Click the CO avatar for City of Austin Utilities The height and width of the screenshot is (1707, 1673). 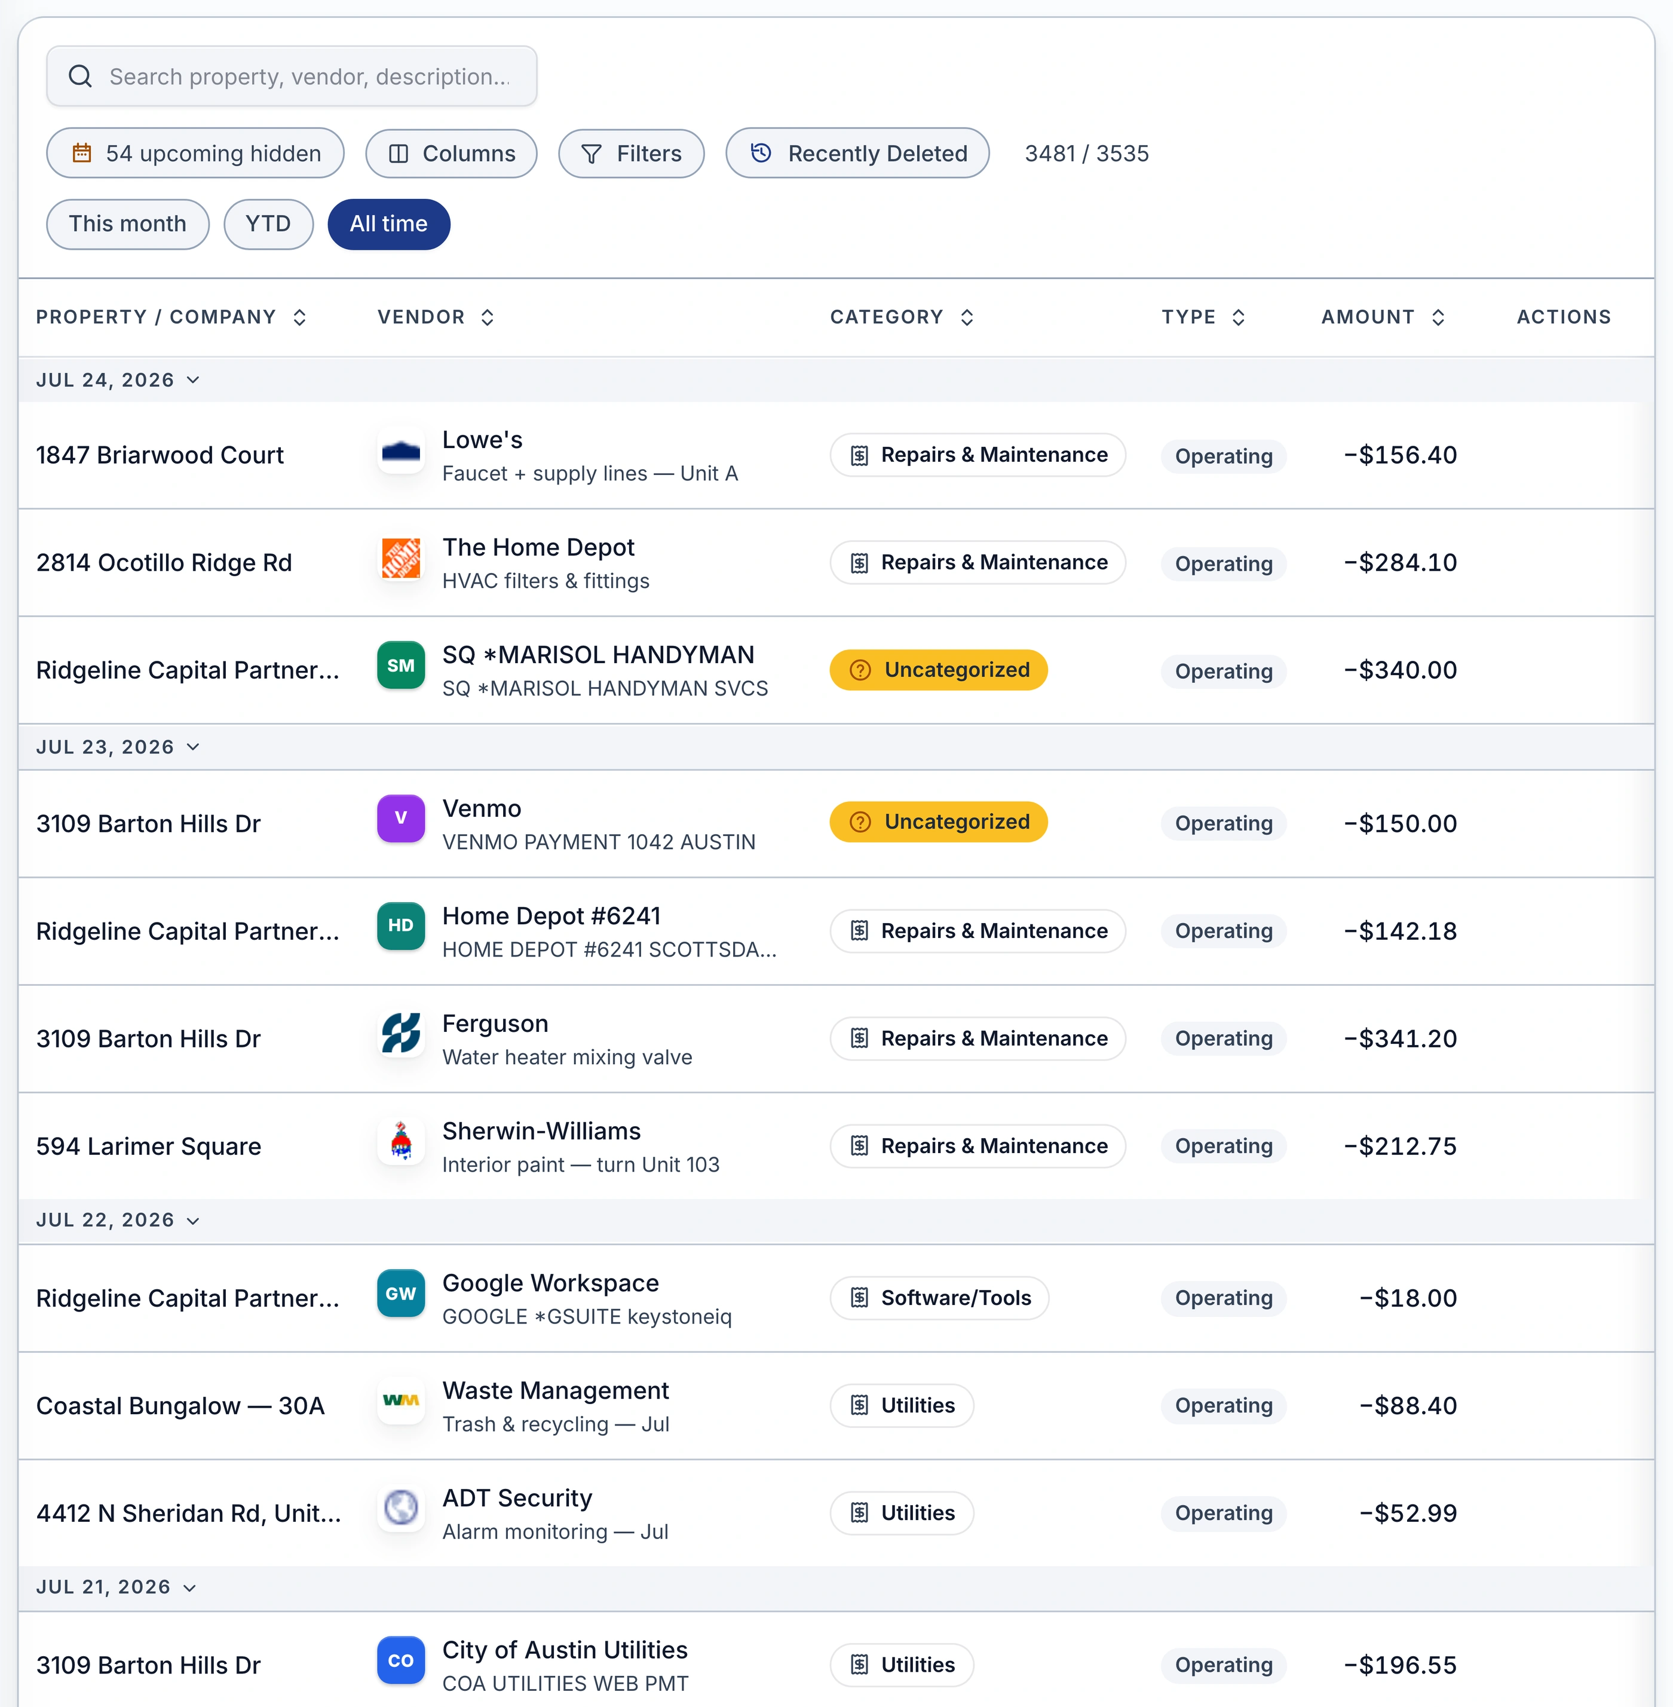(401, 1660)
